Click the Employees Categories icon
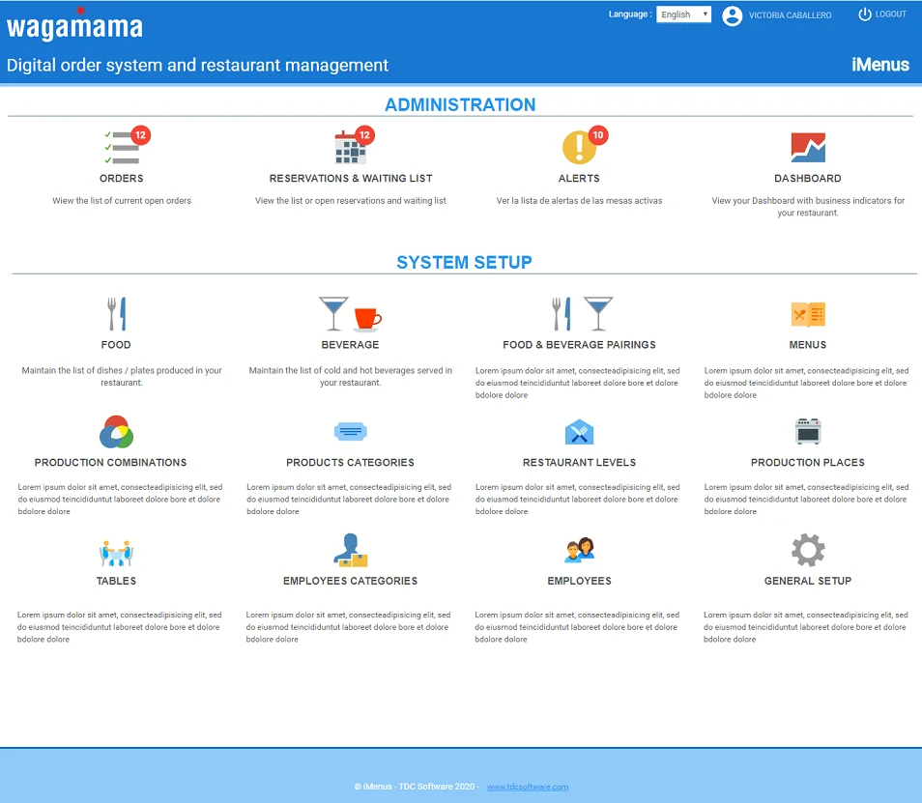This screenshot has height=803, width=922. click(x=350, y=550)
